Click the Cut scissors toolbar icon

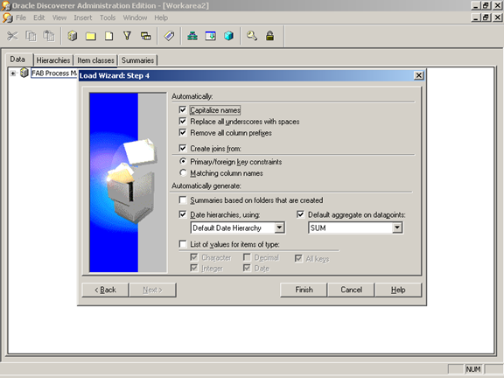tap(12, 36)
